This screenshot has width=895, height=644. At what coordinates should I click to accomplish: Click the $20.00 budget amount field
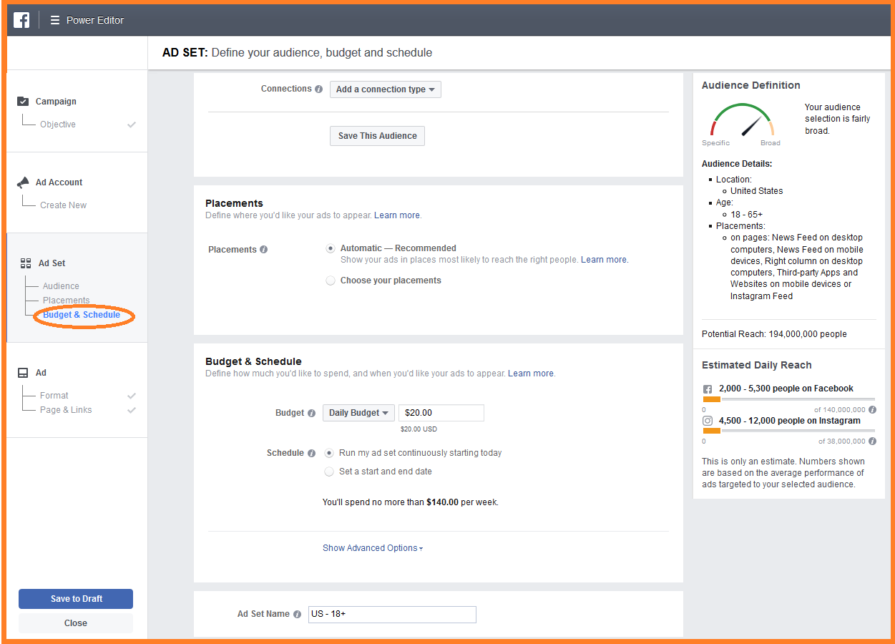(x=441, y=413)
